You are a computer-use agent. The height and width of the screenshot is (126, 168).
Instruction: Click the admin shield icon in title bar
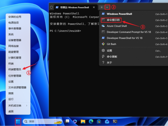[51, 7]
